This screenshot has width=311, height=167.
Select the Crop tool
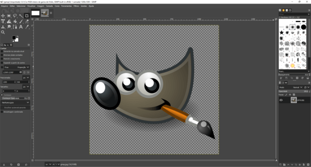(x=27, y=16)
